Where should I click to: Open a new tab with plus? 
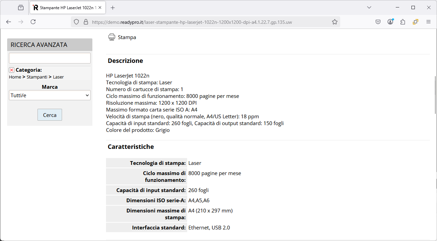click(113, 7)
